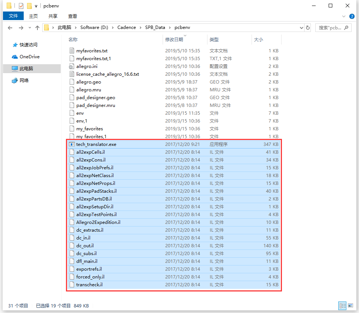Select file forced_only.il
359x313 pixels.
90,277
